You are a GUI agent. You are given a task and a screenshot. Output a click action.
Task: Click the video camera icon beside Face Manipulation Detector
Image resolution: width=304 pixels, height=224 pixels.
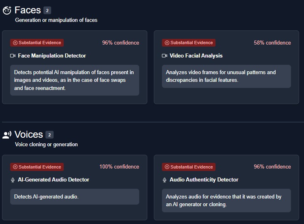(x=13, y=56)
